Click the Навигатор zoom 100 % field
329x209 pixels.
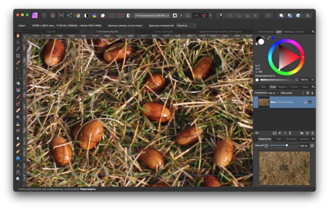(x=304, y=146)
